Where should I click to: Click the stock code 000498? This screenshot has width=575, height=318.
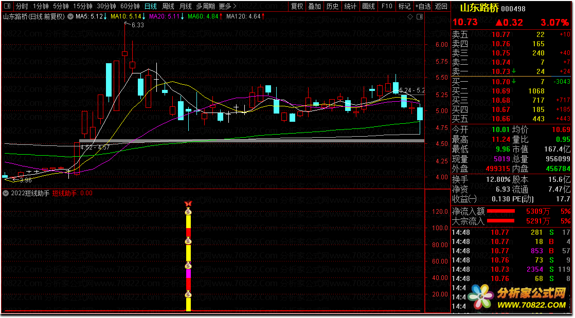click(x=513, y=9)
